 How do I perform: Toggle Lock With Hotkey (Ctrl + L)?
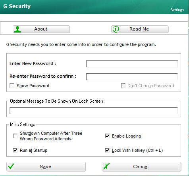pyautogui.click(x=107, y=150)
